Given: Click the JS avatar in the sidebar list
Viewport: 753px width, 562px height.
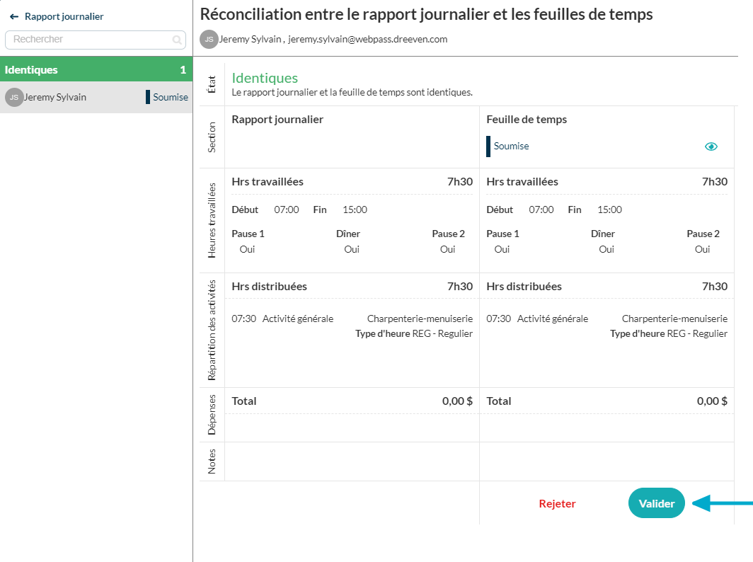Looking at the screenshot, I should tap(14, 98).
